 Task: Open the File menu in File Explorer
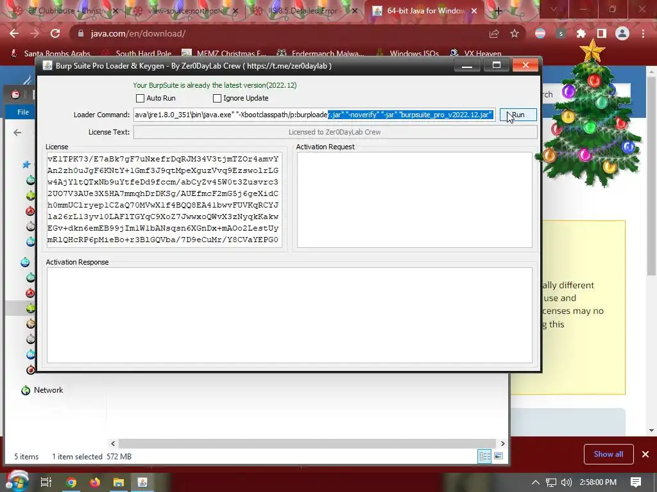click(23, 112)
